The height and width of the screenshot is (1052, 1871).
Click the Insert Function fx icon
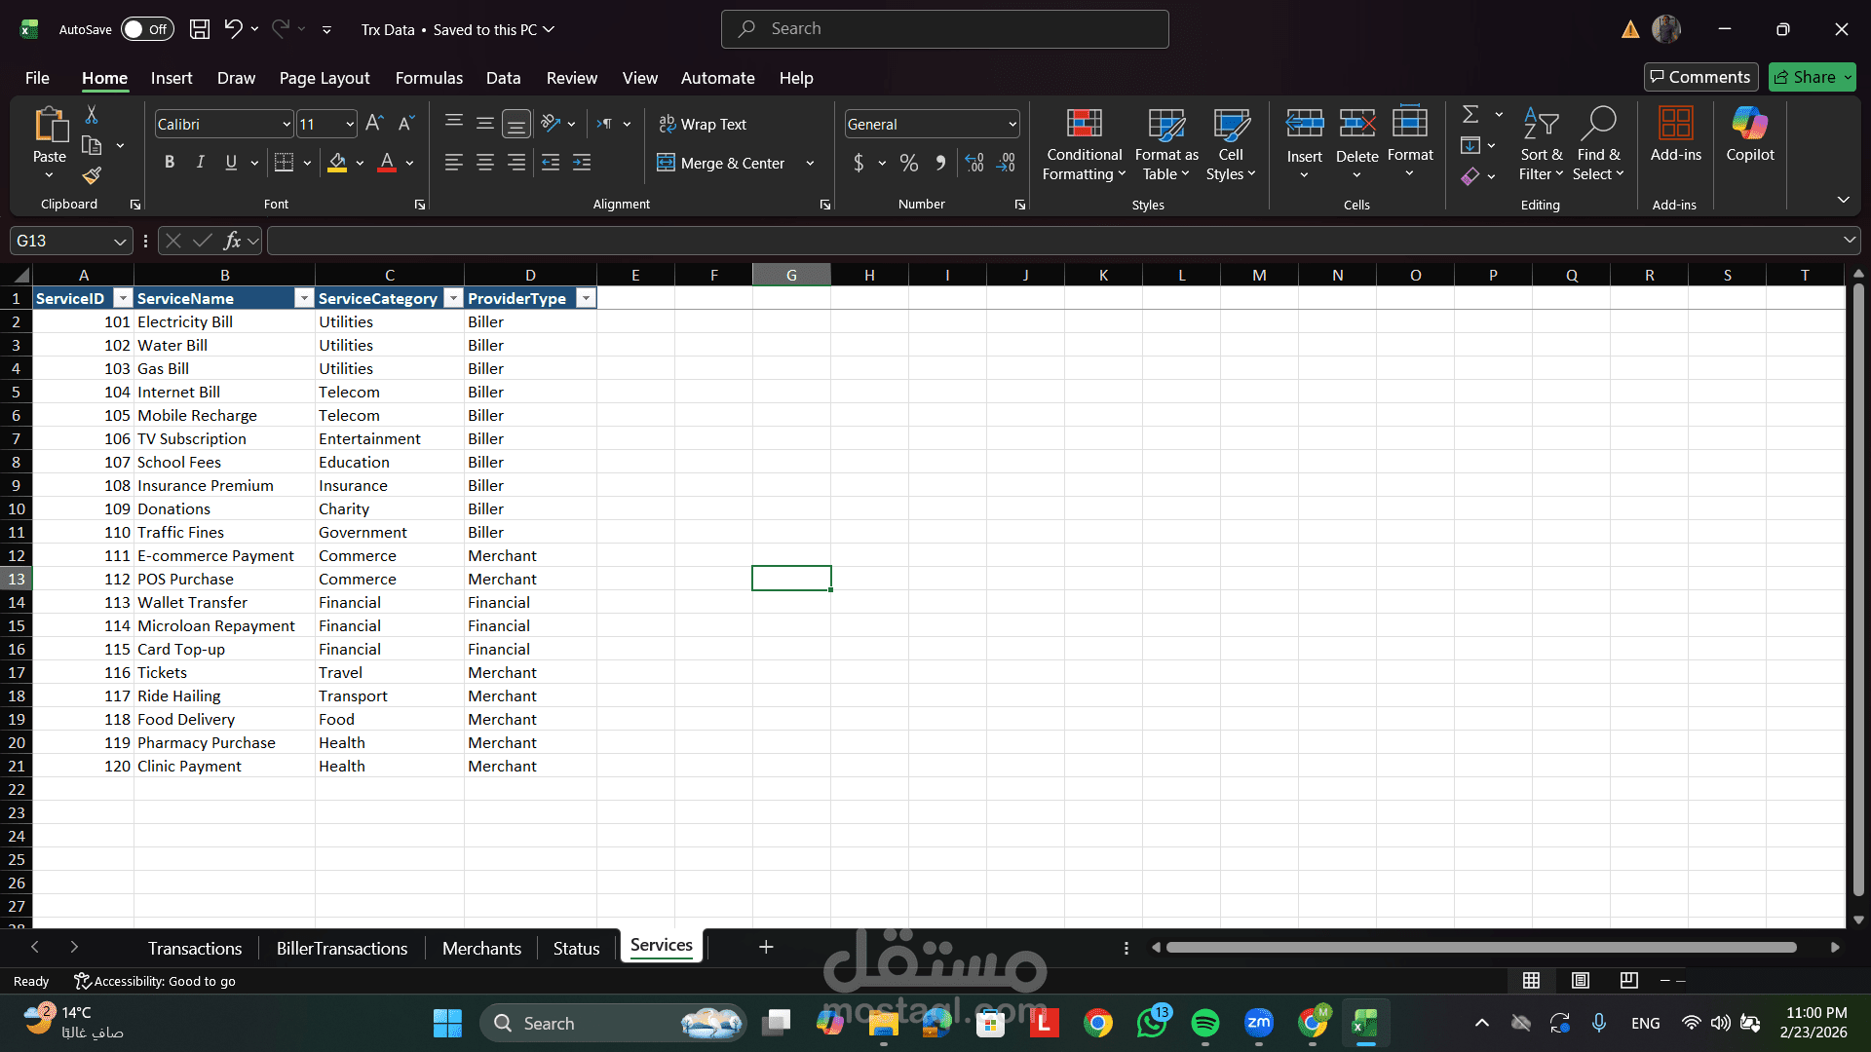(x=232, y=241)
